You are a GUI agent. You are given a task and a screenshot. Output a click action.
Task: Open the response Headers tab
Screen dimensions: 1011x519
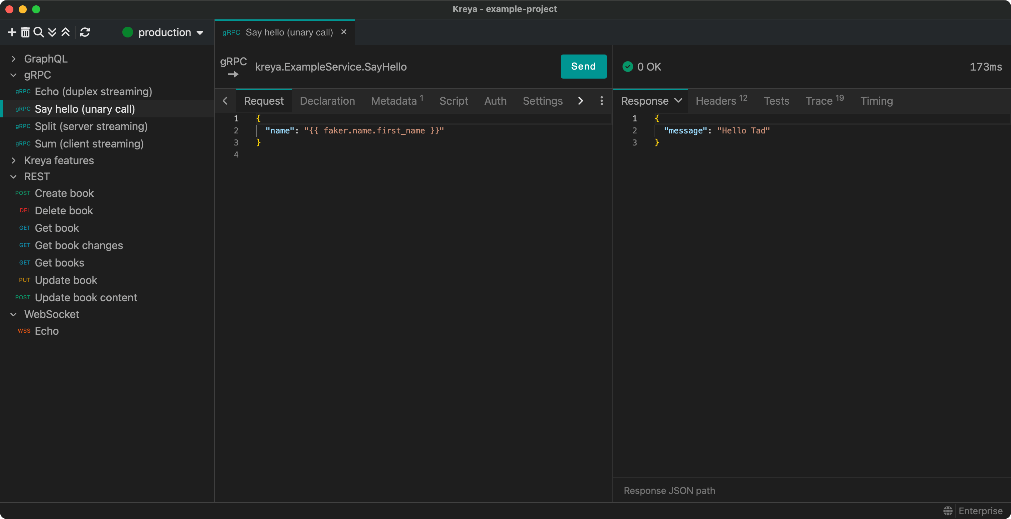click(721, 101)
